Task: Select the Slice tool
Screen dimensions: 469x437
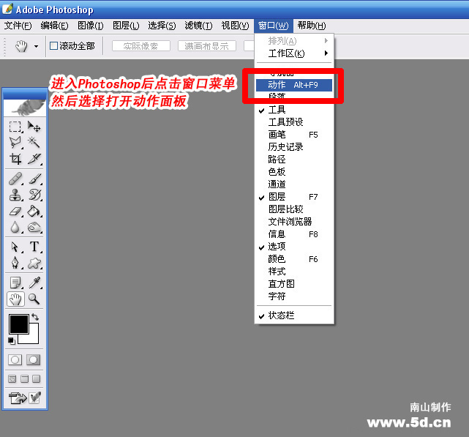Action: 34,159
